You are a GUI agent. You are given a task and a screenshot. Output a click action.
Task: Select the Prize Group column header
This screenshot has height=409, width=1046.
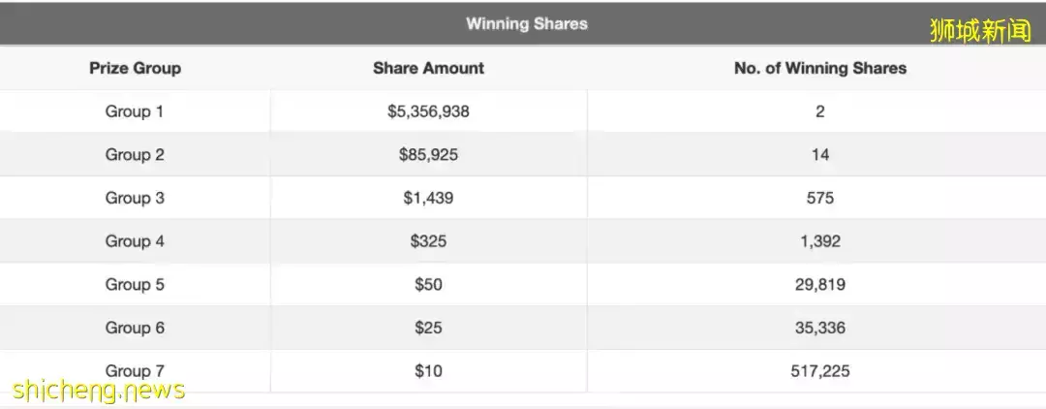(x=135, y=68)
